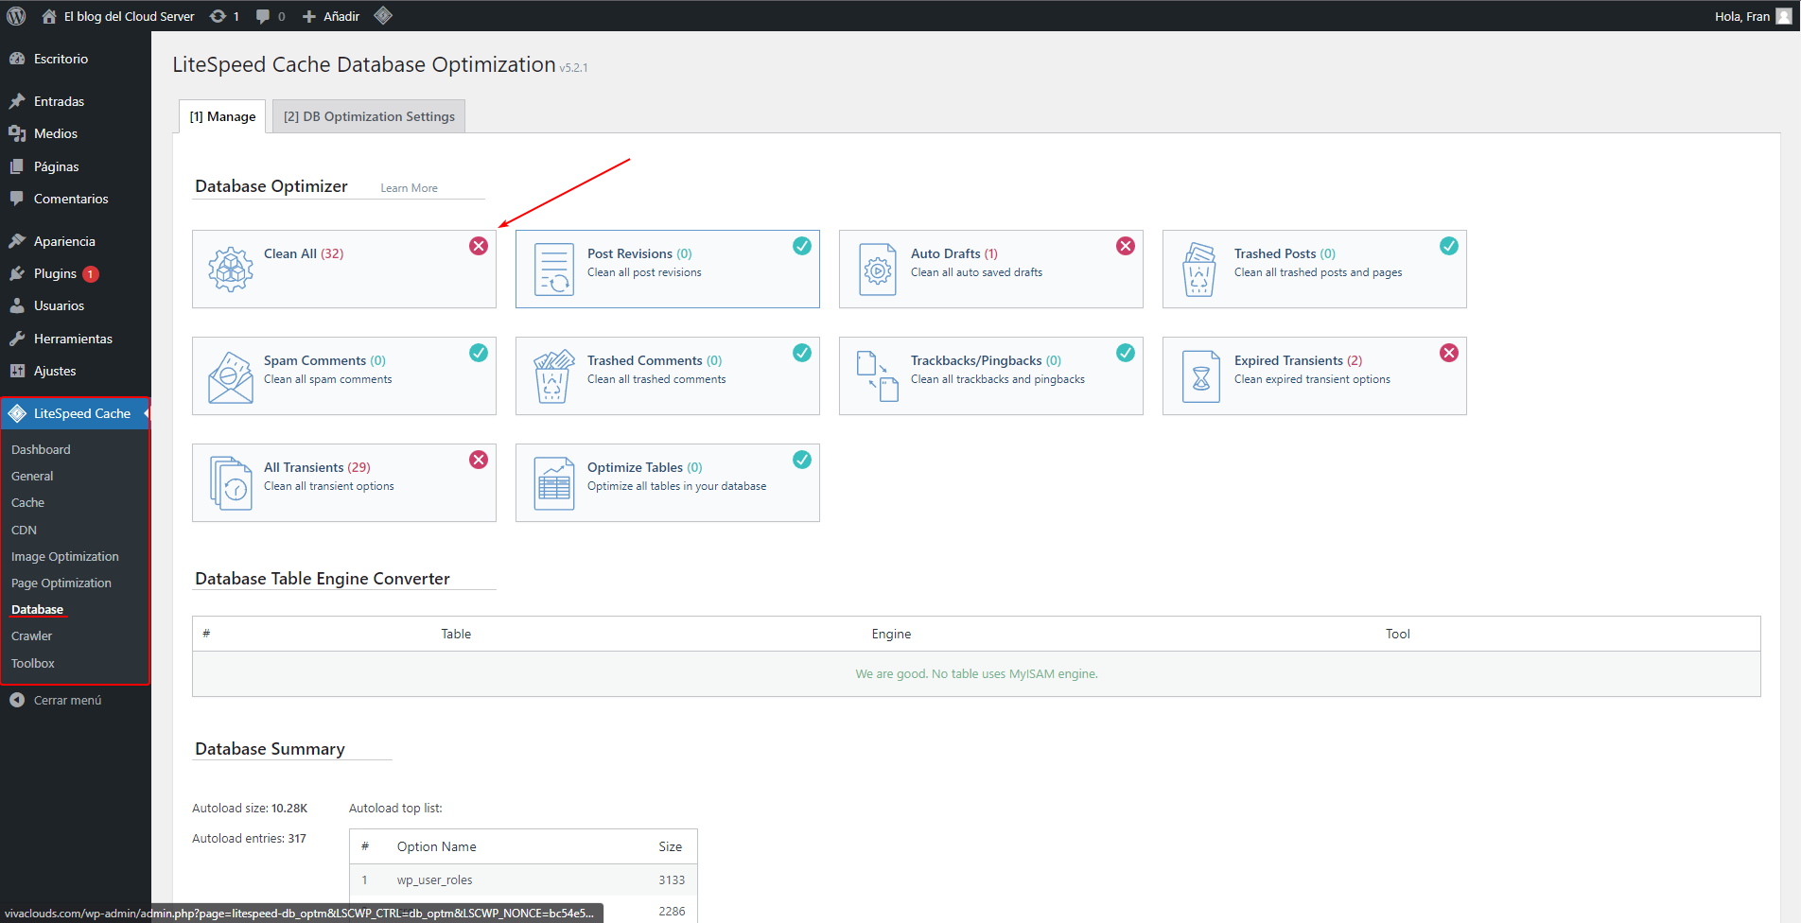
Task: Click the Hola, Fran account greeting
Action: tap(1742, 16)
